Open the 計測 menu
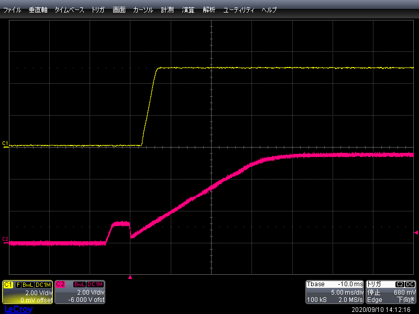 point(167,10)
